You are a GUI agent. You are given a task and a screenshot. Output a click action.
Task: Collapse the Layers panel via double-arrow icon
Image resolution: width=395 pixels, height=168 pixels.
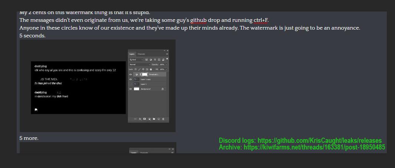(x=165, y=50)
